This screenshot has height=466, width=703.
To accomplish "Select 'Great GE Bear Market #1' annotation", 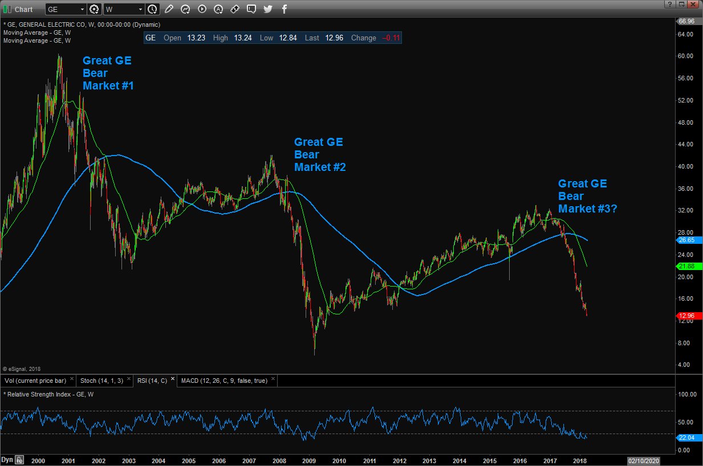I will coord(108,73).
